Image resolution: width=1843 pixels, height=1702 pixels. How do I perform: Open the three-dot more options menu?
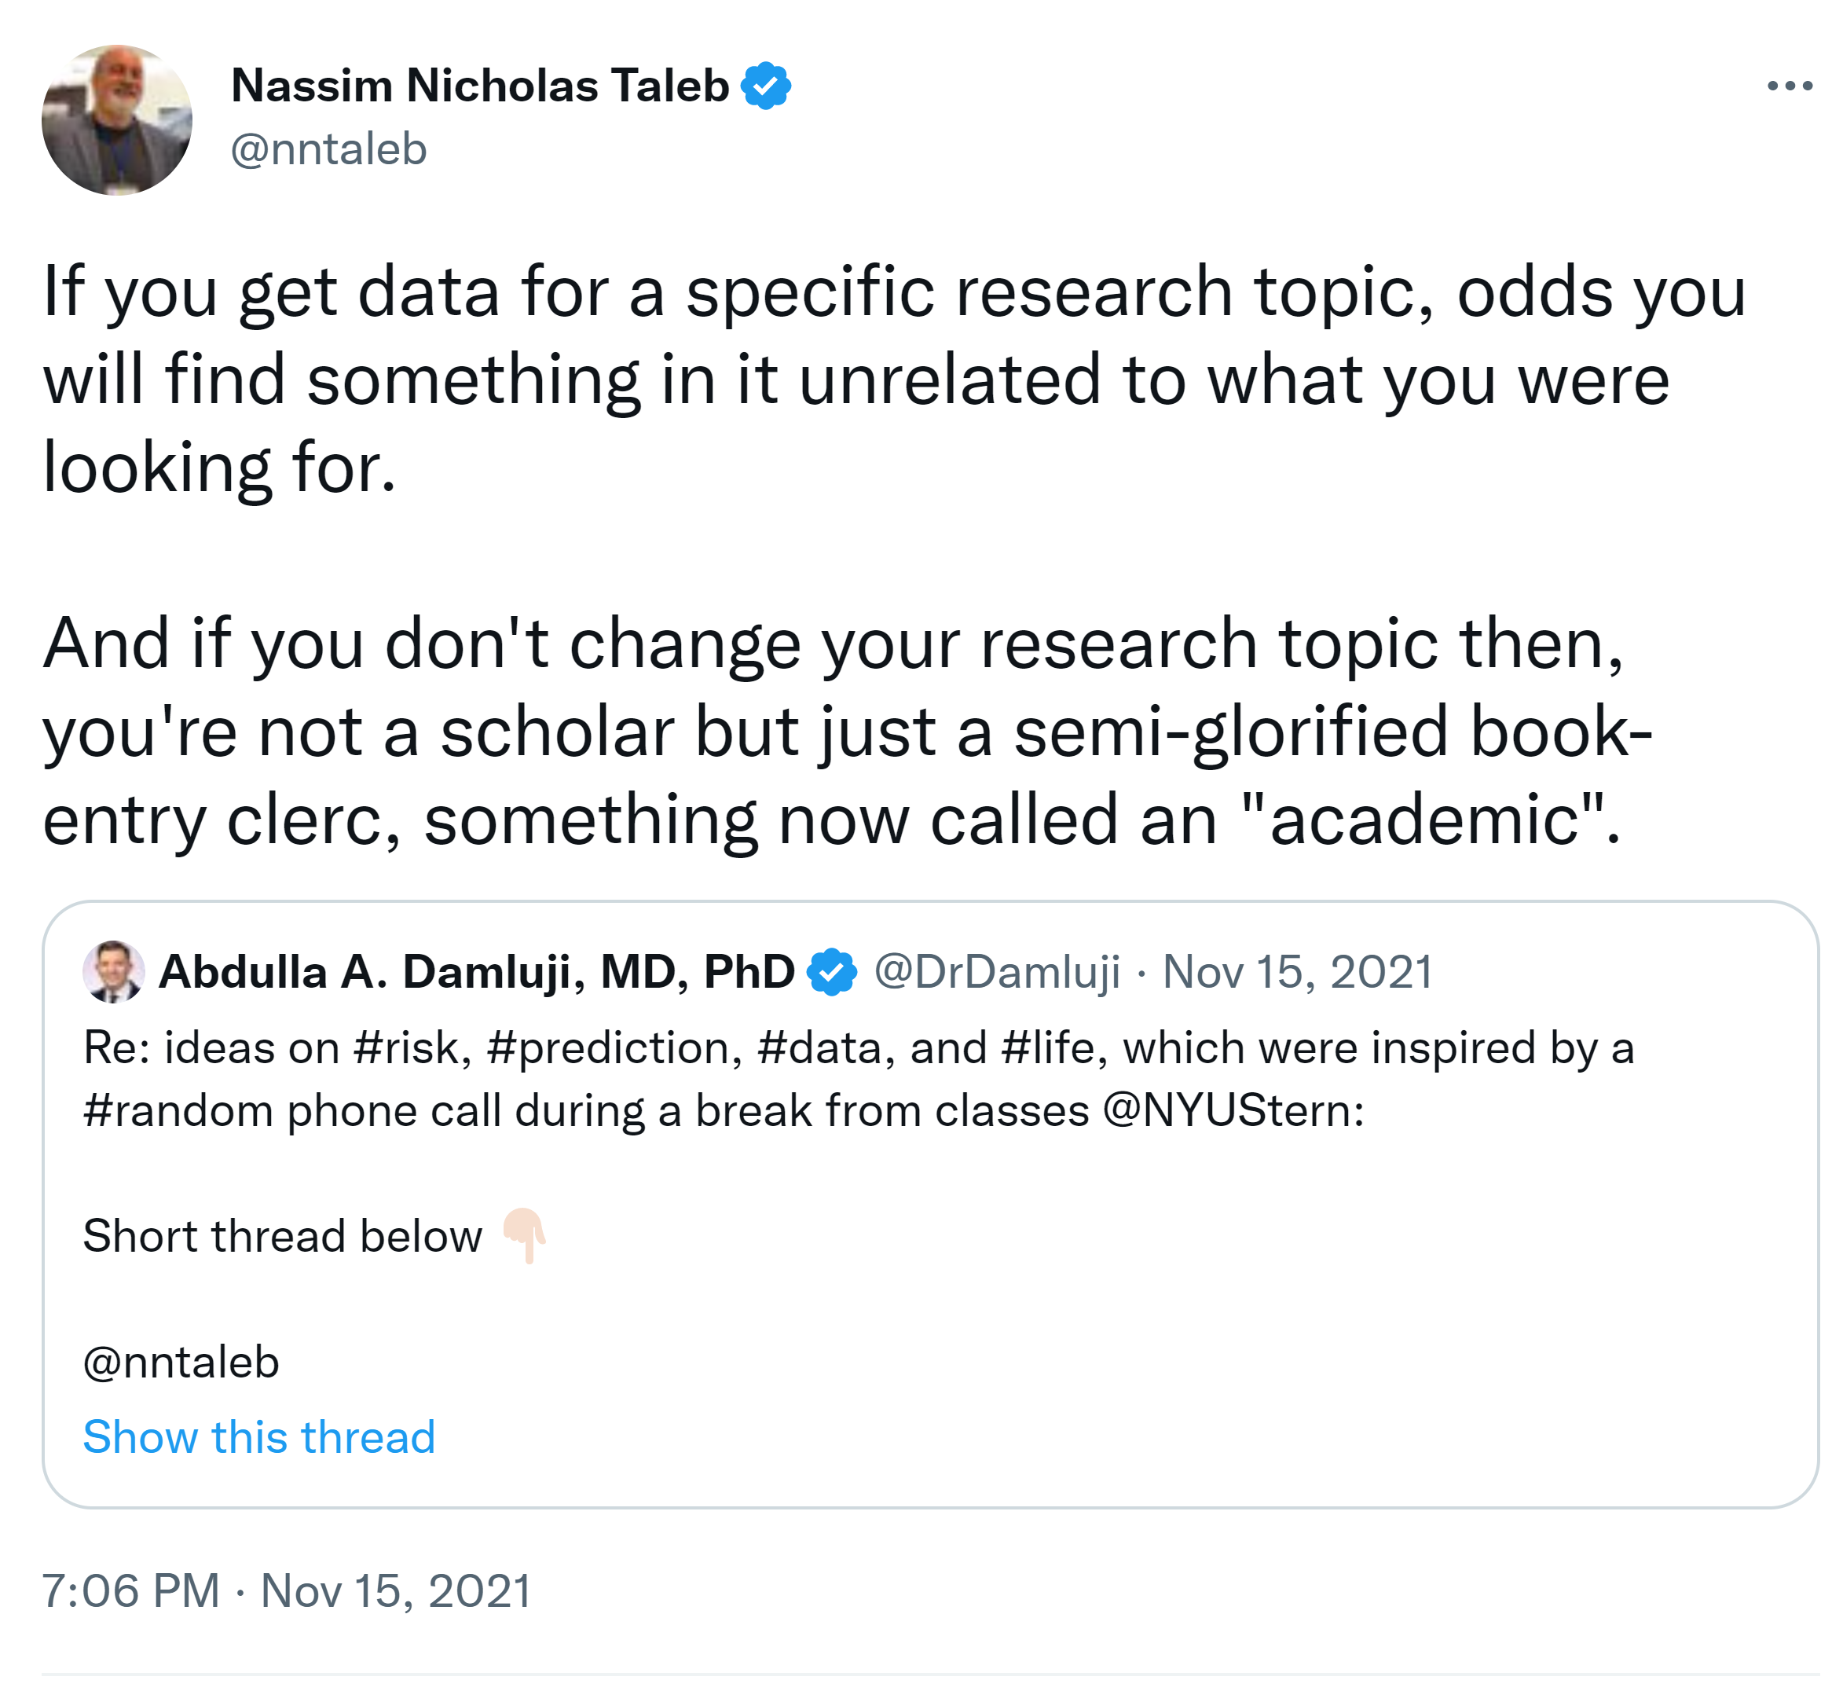coord(1789,86)
